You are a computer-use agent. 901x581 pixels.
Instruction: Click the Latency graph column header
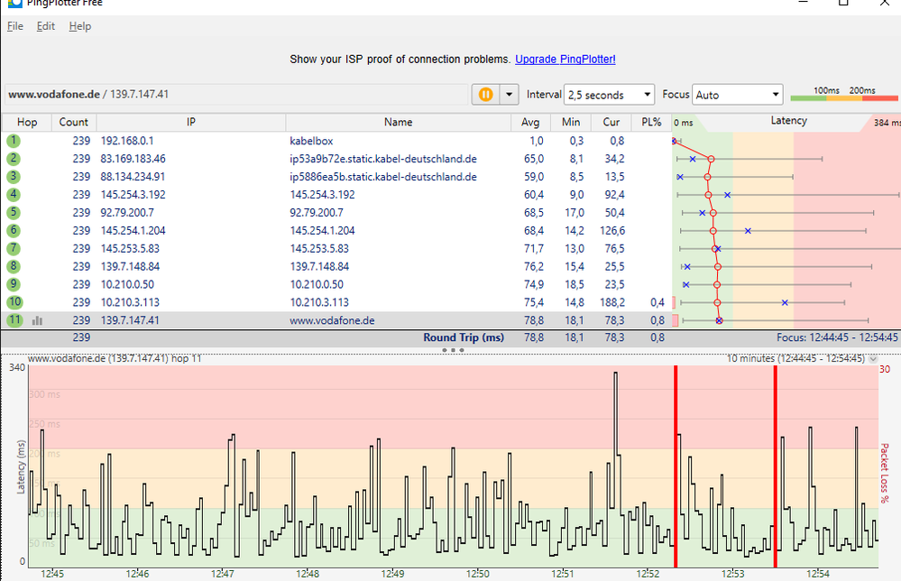pyautogui.click(x=788, y=121)
